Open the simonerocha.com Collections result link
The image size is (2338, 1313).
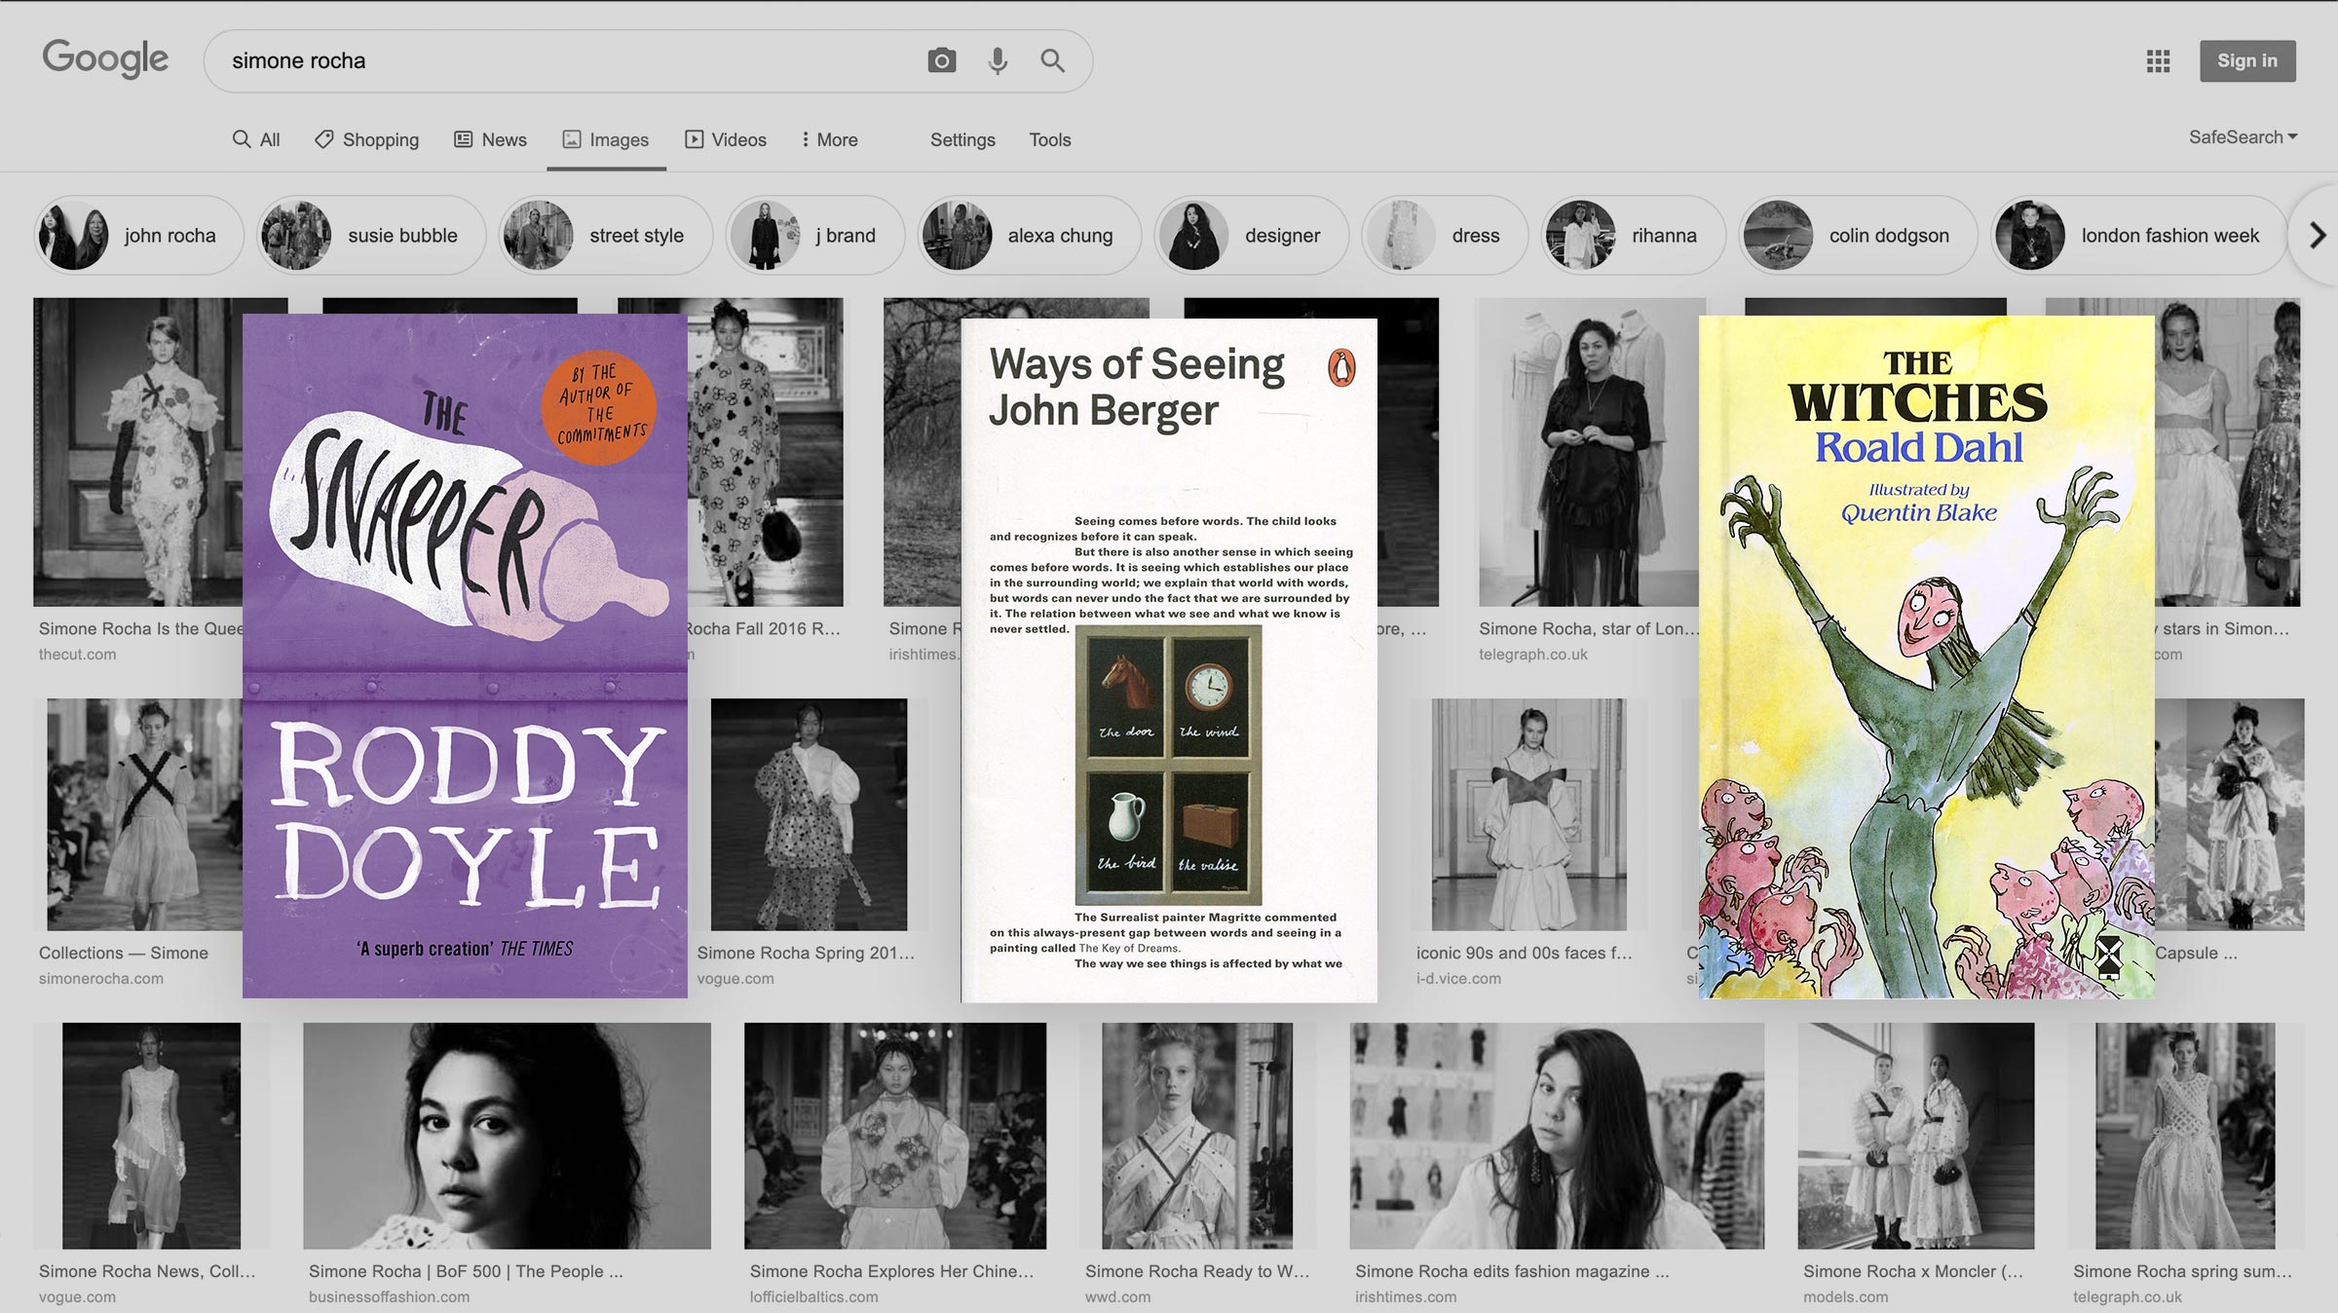coord(124,954)
